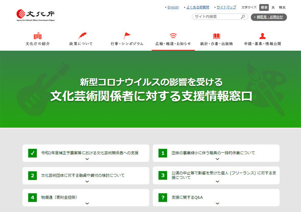
Task: Click the wifi signal icon above 広報・報道・お知らせ
Action: pos(173,36)
